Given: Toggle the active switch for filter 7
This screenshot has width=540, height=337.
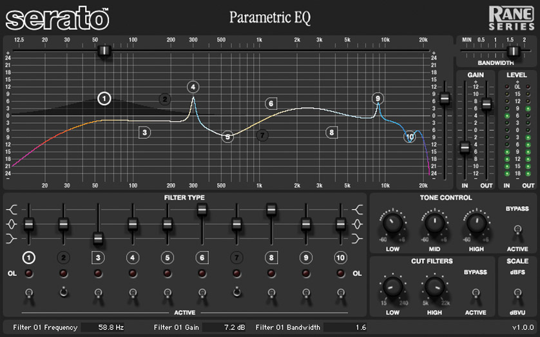Looking at the screenshot, I should [x=236, y=293].
